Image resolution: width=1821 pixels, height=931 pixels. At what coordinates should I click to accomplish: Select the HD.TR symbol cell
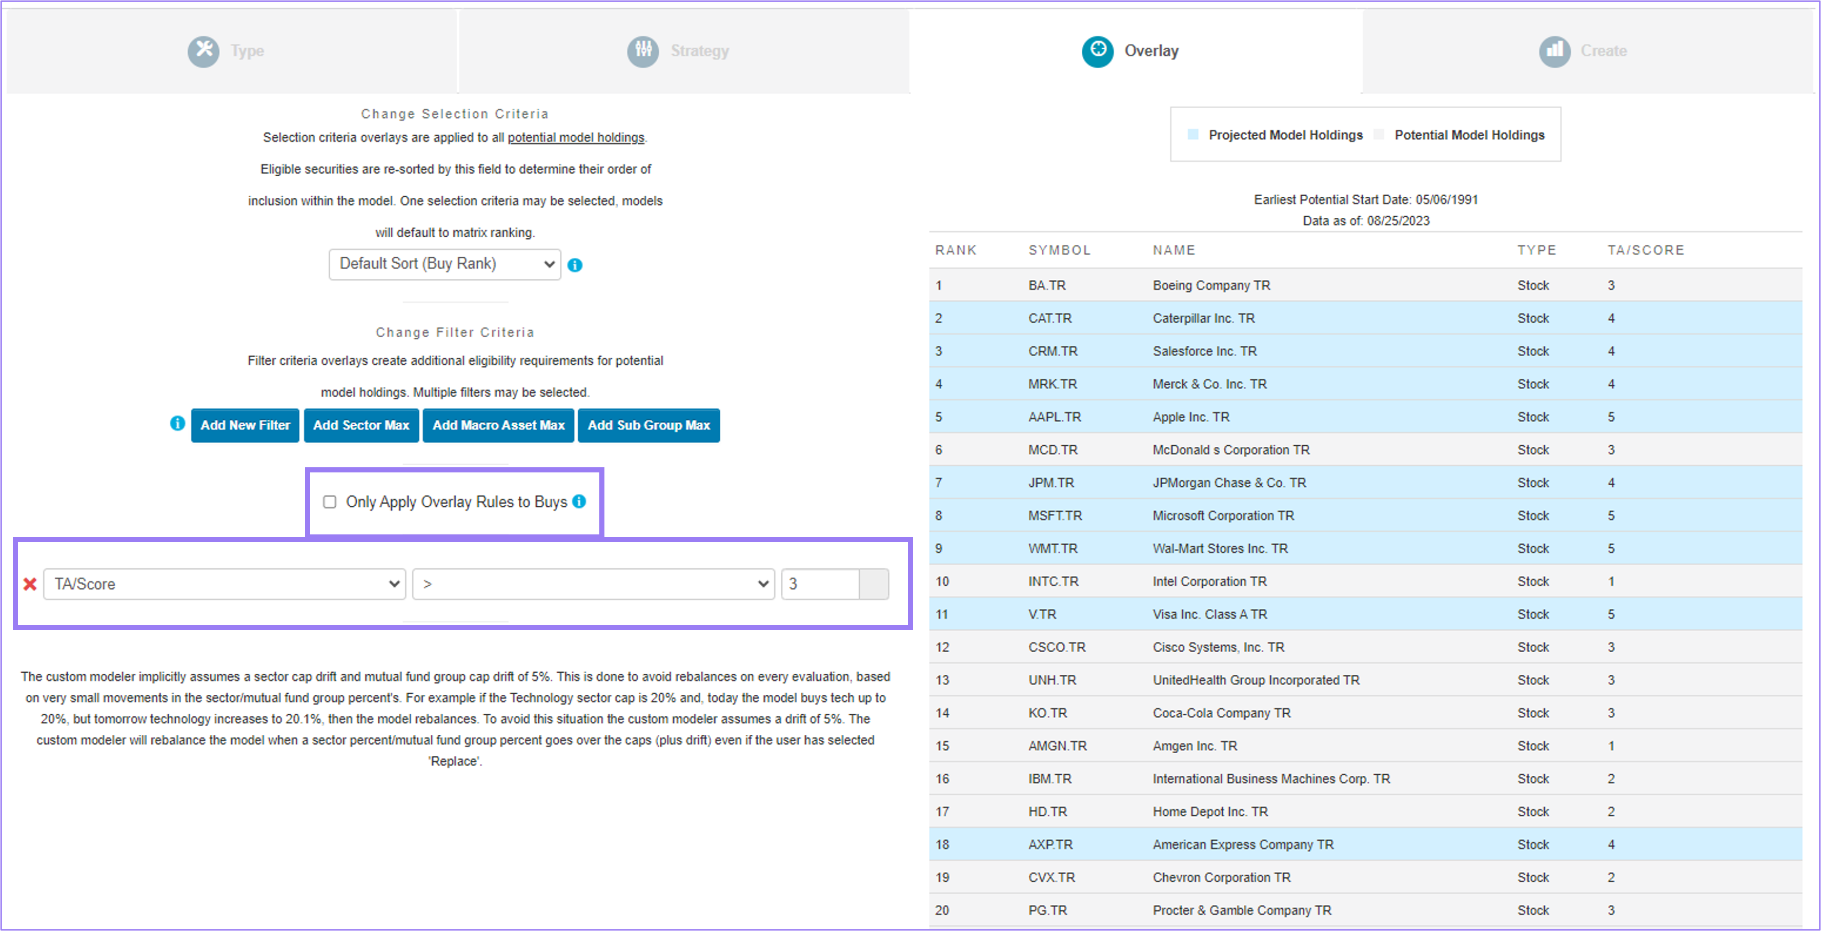1048,812
